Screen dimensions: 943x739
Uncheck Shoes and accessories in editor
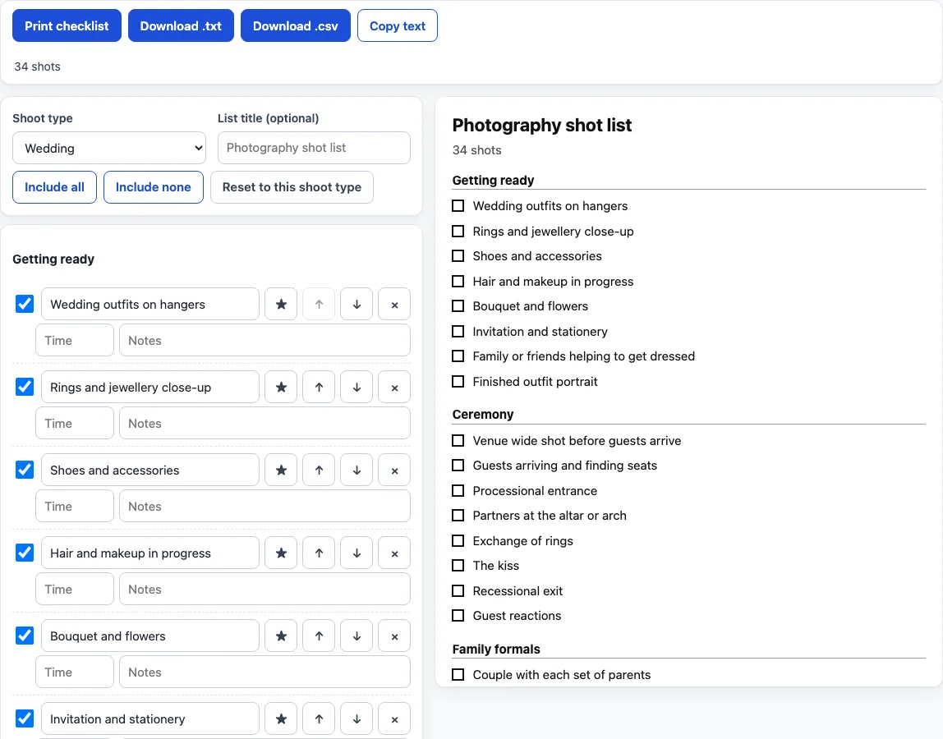click(x=25, y=470)
